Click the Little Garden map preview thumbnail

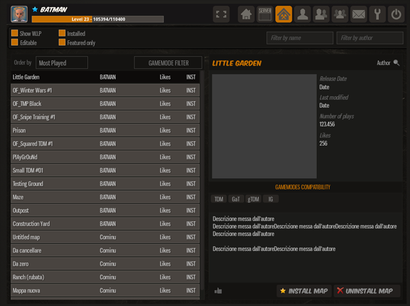(x=264, y=126)
